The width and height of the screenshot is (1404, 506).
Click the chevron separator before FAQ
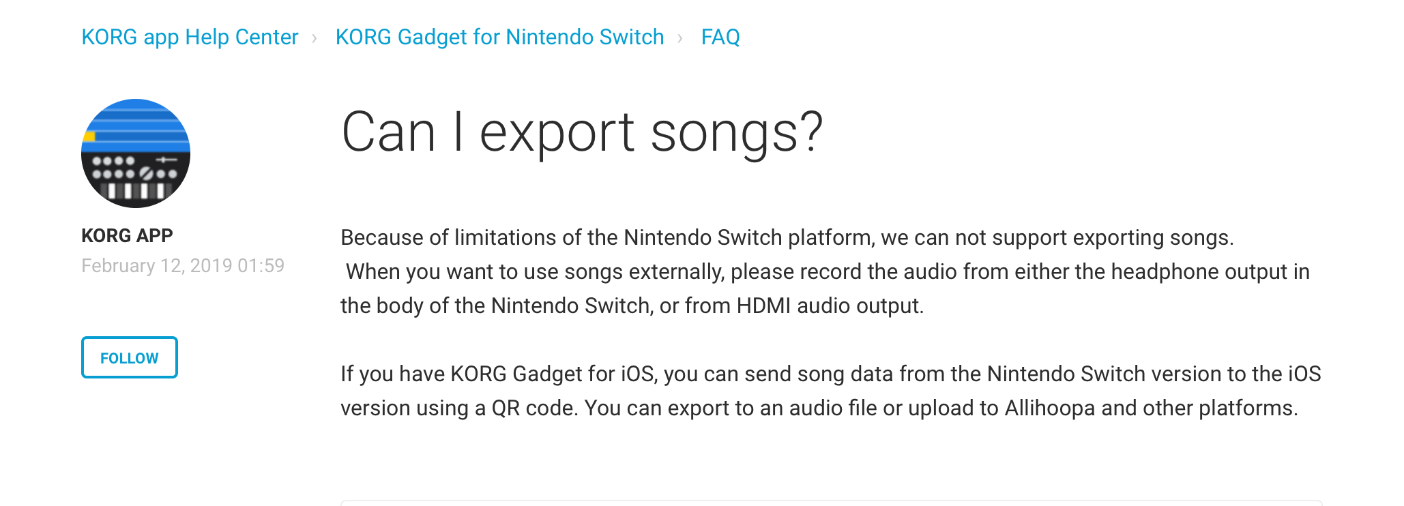click(x=680, y=38)
